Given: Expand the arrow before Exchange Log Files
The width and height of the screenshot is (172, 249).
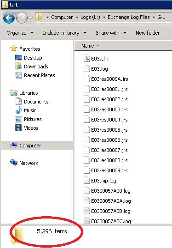Looking at the screenshot, I should [x=104, y=17].
